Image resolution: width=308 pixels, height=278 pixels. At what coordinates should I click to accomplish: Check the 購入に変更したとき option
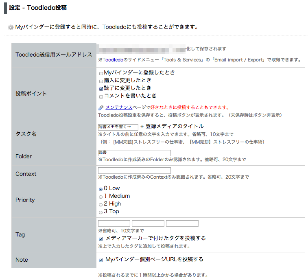pyautogui.click(x=101, y=81)
